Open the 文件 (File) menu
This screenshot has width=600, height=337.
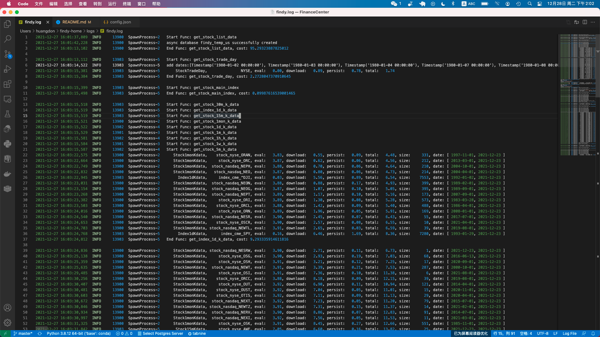(39, 4)
